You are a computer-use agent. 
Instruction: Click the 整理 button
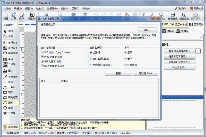118,74
